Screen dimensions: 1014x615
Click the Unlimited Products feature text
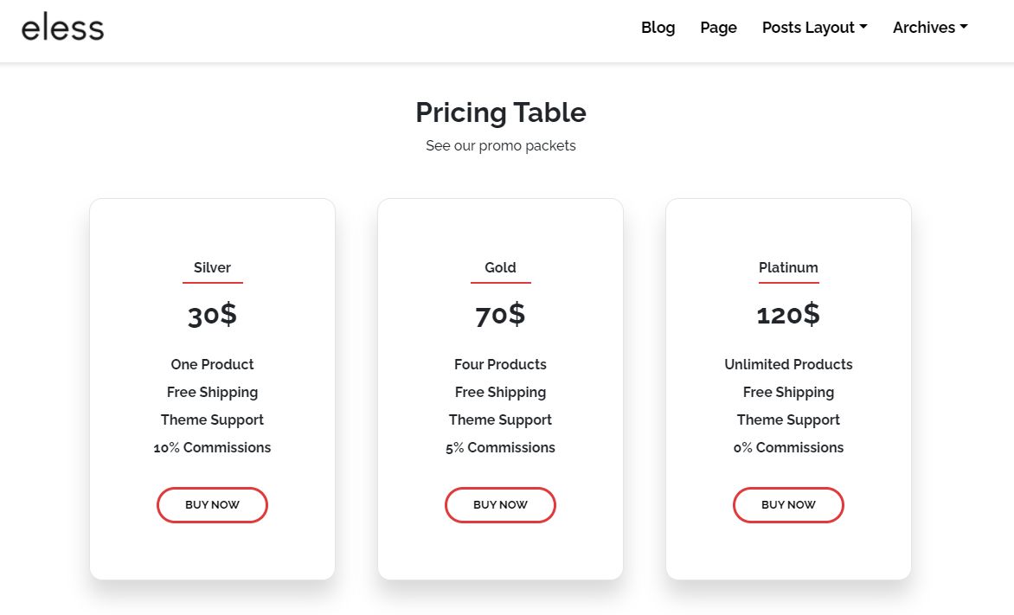click(788, 364)
